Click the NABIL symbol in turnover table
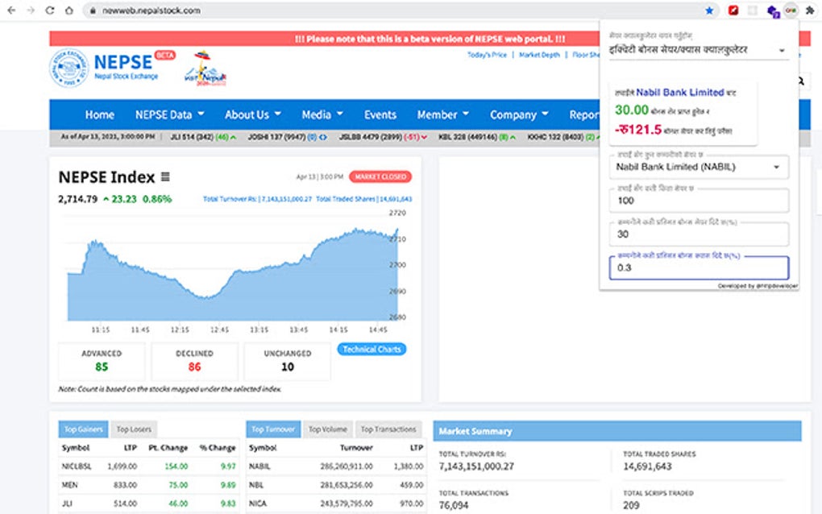 259,466
